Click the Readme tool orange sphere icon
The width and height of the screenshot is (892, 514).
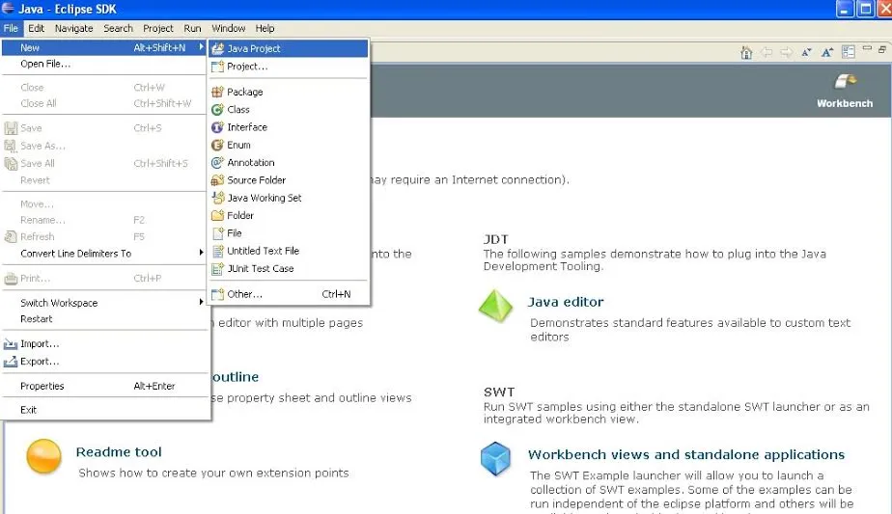[x=43, y=456]
